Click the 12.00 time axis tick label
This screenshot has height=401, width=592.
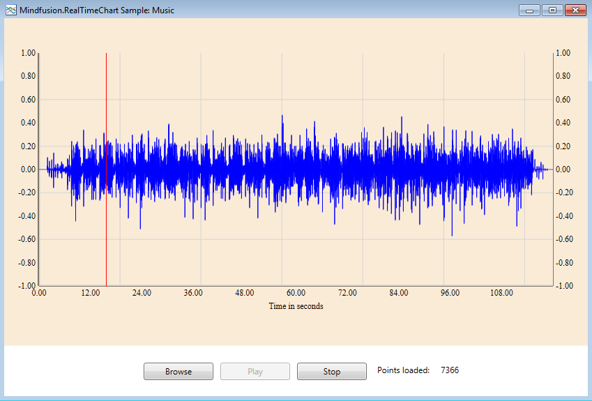click(x=90, y=293)
